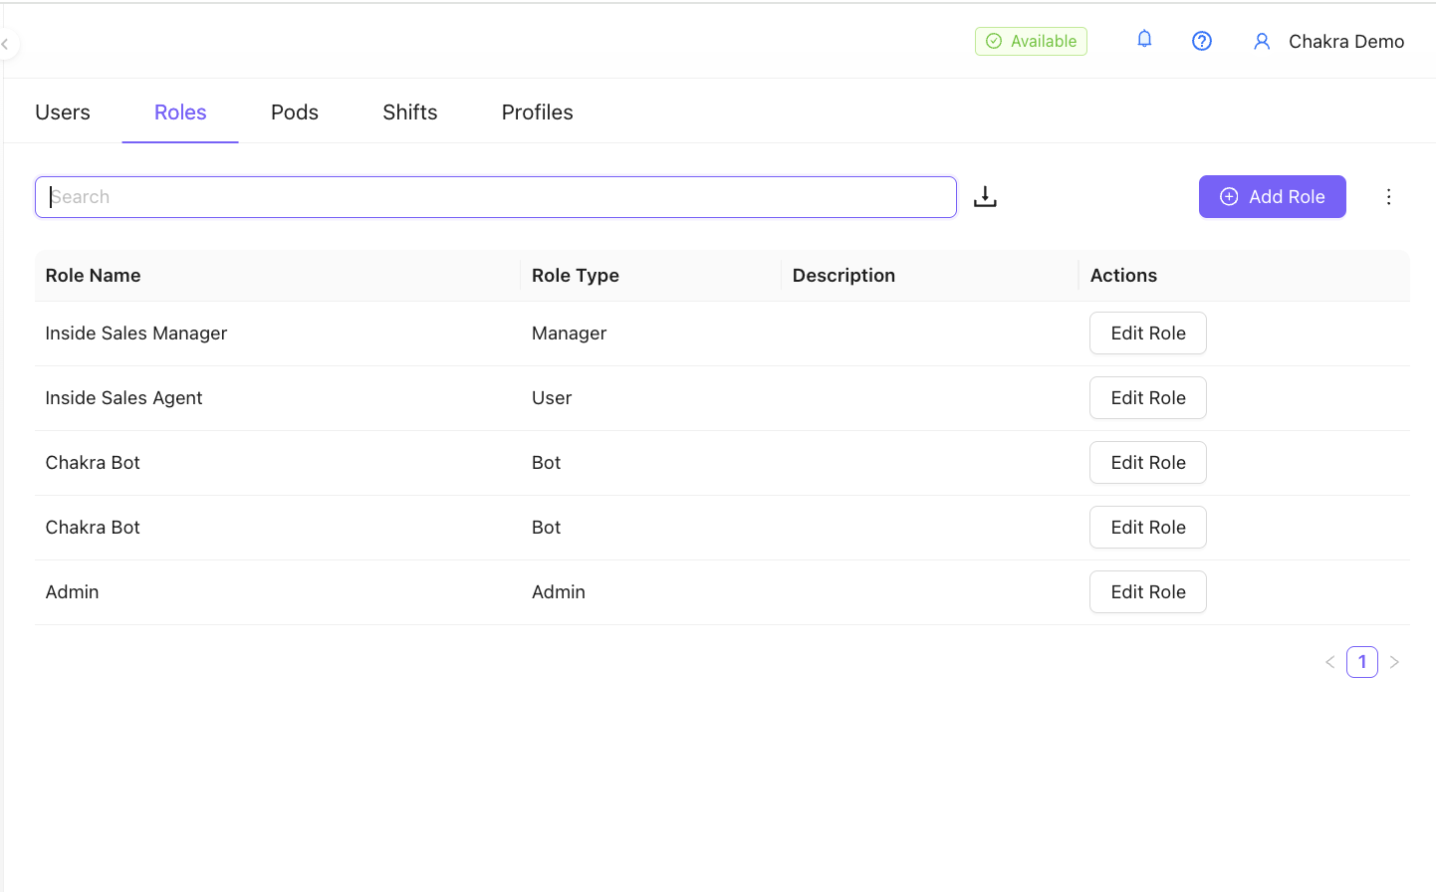The image size is (1436, 892).
Task: Open Chakra Demo account menu
Action: (x=1345, y=42)
